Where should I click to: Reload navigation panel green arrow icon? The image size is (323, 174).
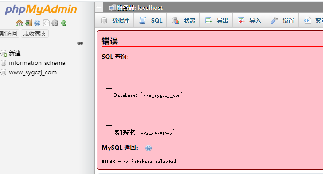pos(64,23)
